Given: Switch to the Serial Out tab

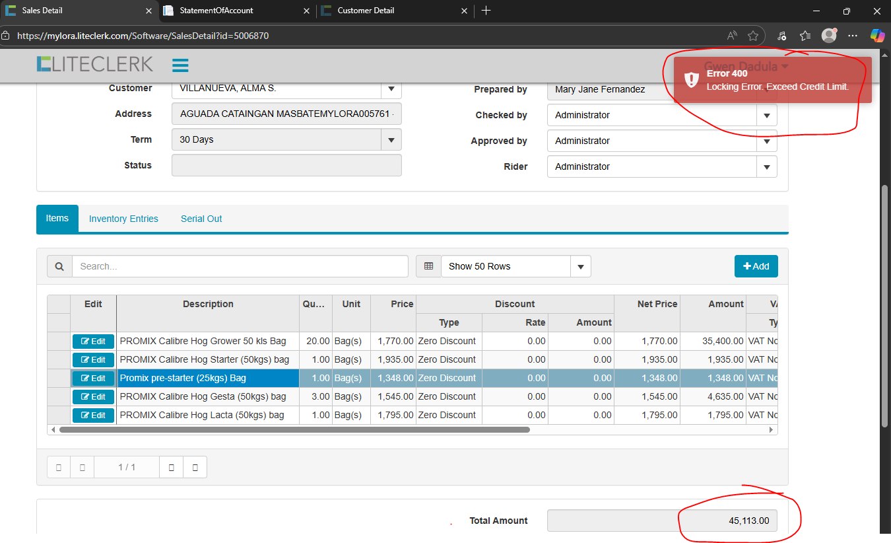Looking at the screenshot, I should (x=201, y=219).
